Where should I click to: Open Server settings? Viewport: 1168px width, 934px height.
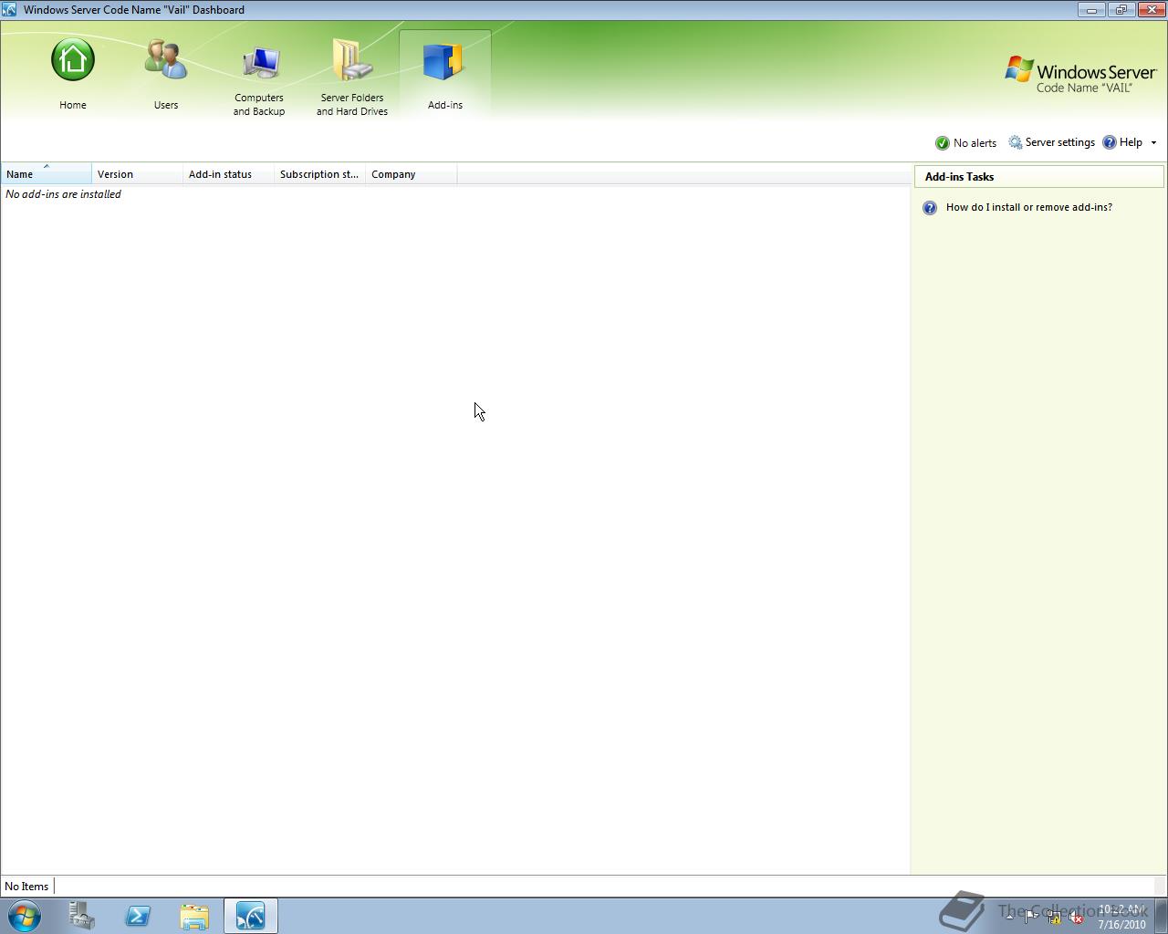tap(1051, 142)
